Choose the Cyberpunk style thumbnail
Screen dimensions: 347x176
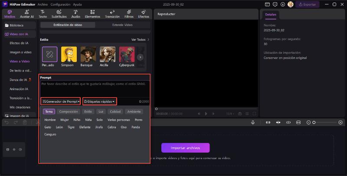127,54
